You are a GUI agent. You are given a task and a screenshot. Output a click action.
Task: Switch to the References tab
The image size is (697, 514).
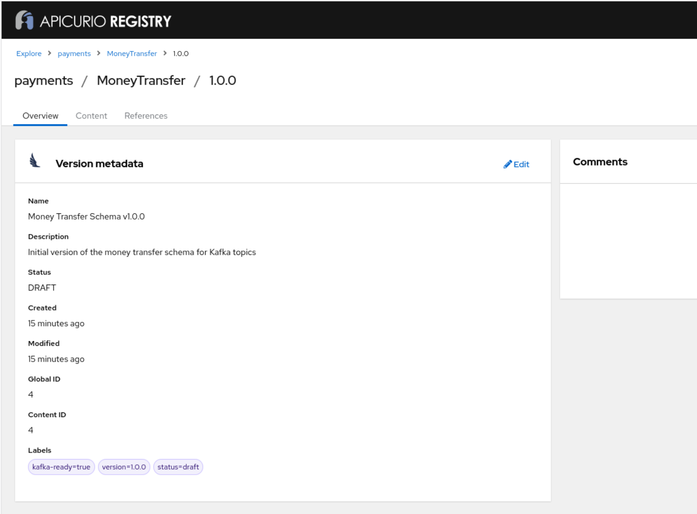(146, 116)
